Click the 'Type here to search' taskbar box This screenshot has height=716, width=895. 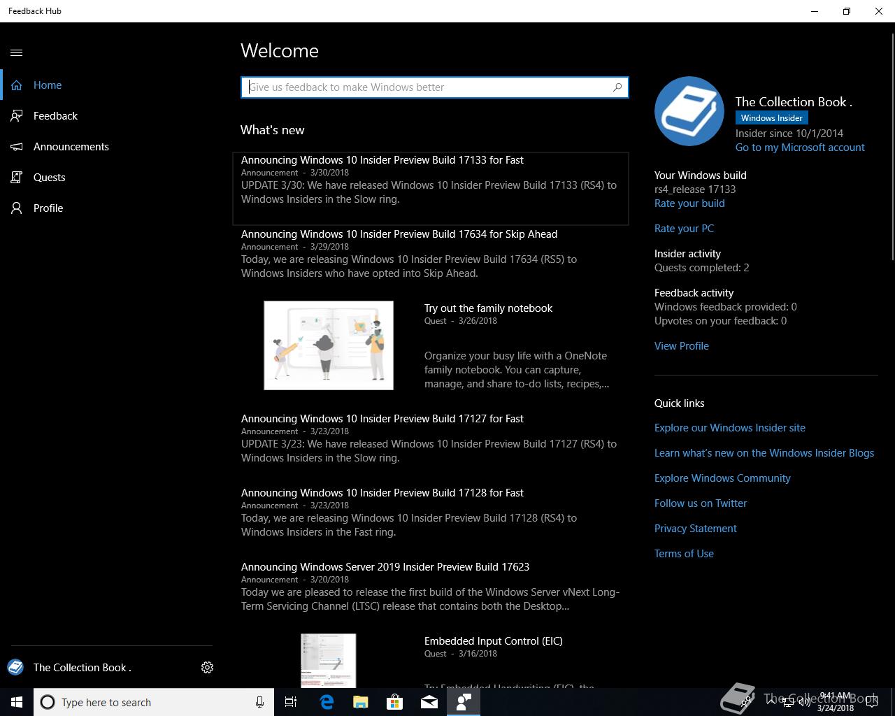(x=154, y=702)
